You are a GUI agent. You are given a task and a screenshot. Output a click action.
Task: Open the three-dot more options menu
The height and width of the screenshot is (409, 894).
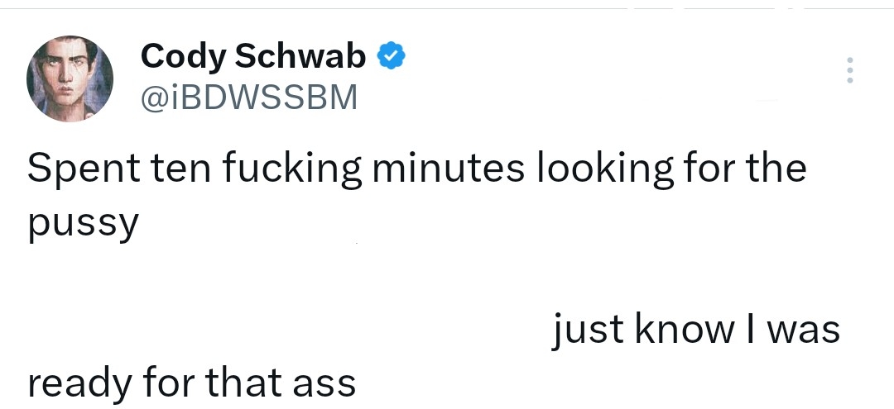(848, 70)
